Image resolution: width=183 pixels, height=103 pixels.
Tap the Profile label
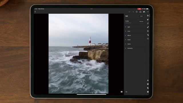pyautogui.click(x=127, y=21)
